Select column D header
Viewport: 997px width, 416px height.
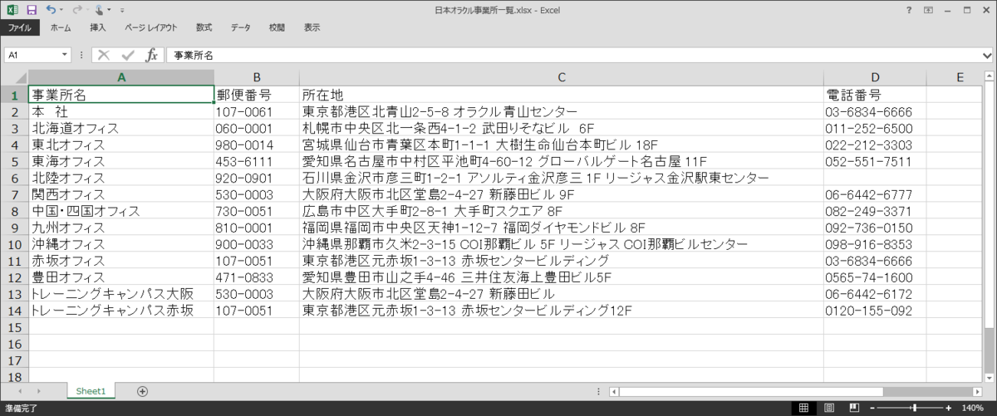pyautogui.click(x=875, y=77)
